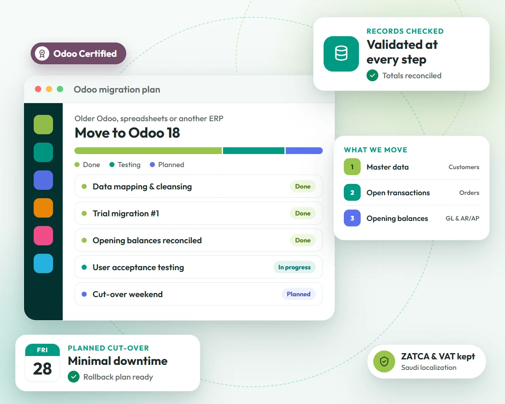
Task: Click the database icon in Records Checked card
Action: tap(341, 53)
